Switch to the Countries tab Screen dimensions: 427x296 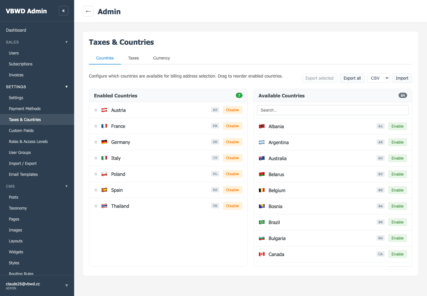(105, 58)
